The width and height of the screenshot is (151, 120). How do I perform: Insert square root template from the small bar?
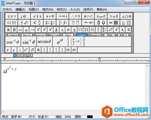click(110, 30)
